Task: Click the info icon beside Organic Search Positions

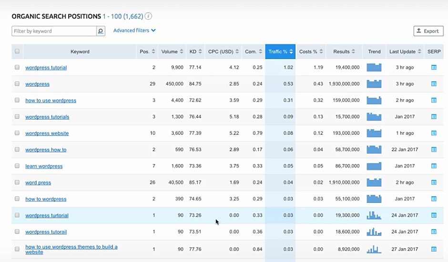Action: tap(148, 16)
